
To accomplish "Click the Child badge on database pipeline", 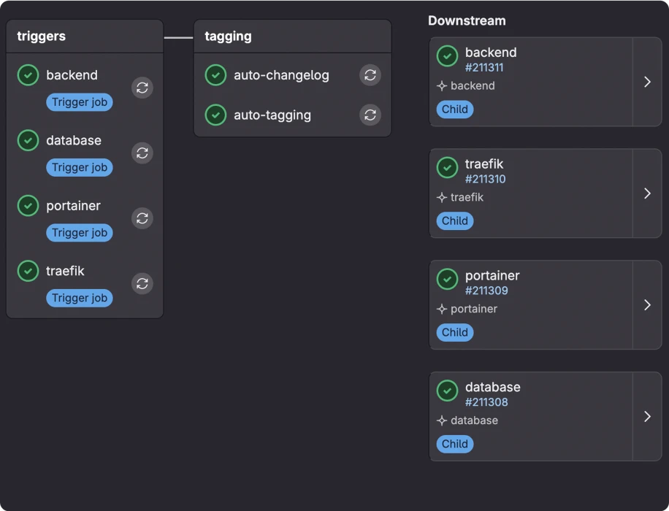I will [454, 444].
